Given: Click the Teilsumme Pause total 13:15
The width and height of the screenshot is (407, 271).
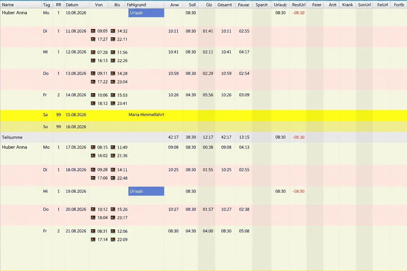Looking at the screenshot, I should pyautogui.click(x=244, y=137).
